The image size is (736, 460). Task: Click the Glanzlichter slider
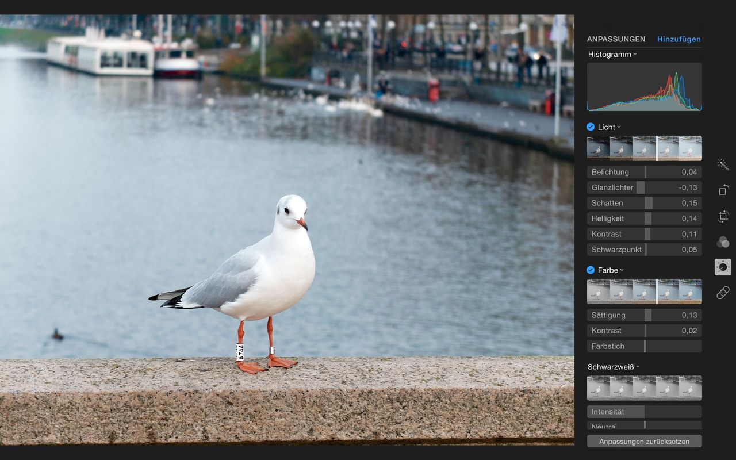tap(644, 187)
